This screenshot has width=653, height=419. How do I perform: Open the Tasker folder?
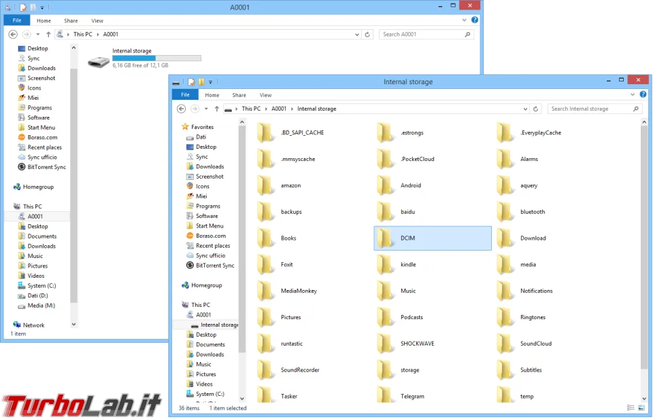coord(278,396)
